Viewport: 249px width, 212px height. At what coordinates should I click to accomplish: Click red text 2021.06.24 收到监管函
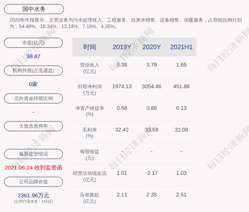[33, 168]
